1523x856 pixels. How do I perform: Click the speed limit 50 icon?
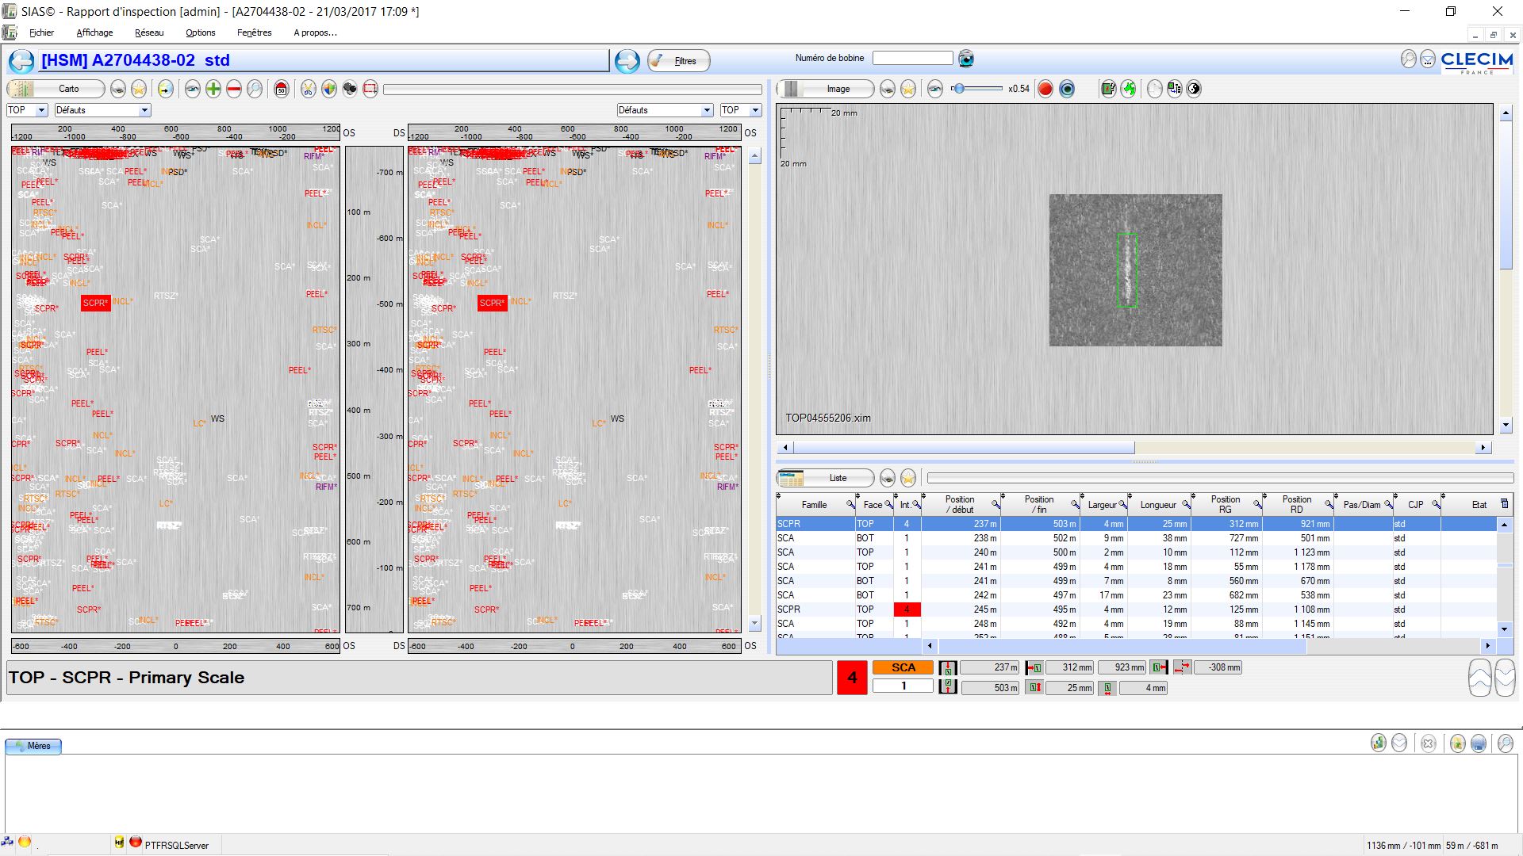click(281, 89)
